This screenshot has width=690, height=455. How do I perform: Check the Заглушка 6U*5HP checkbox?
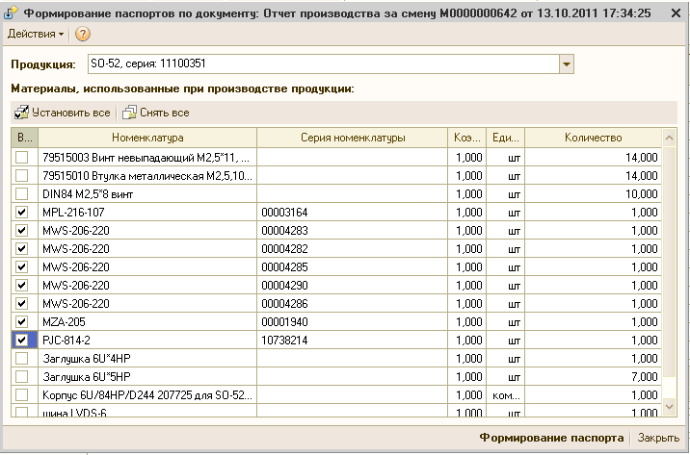coord(21,377)
